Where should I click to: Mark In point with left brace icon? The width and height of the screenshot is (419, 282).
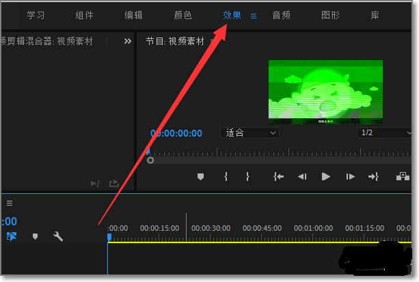[226, 177]
